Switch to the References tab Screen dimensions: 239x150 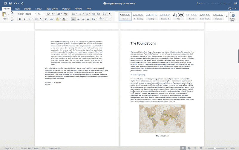52,9
